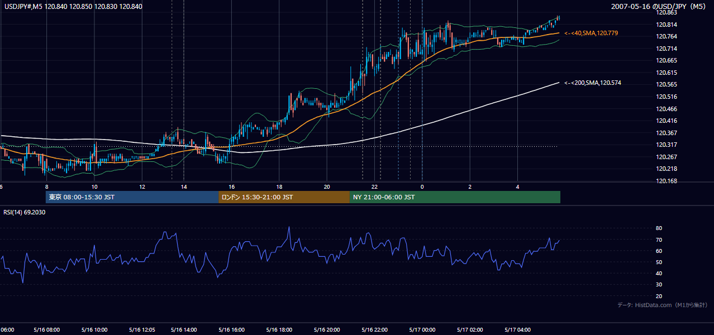Click price axis value 120.267

coord(667,157)
